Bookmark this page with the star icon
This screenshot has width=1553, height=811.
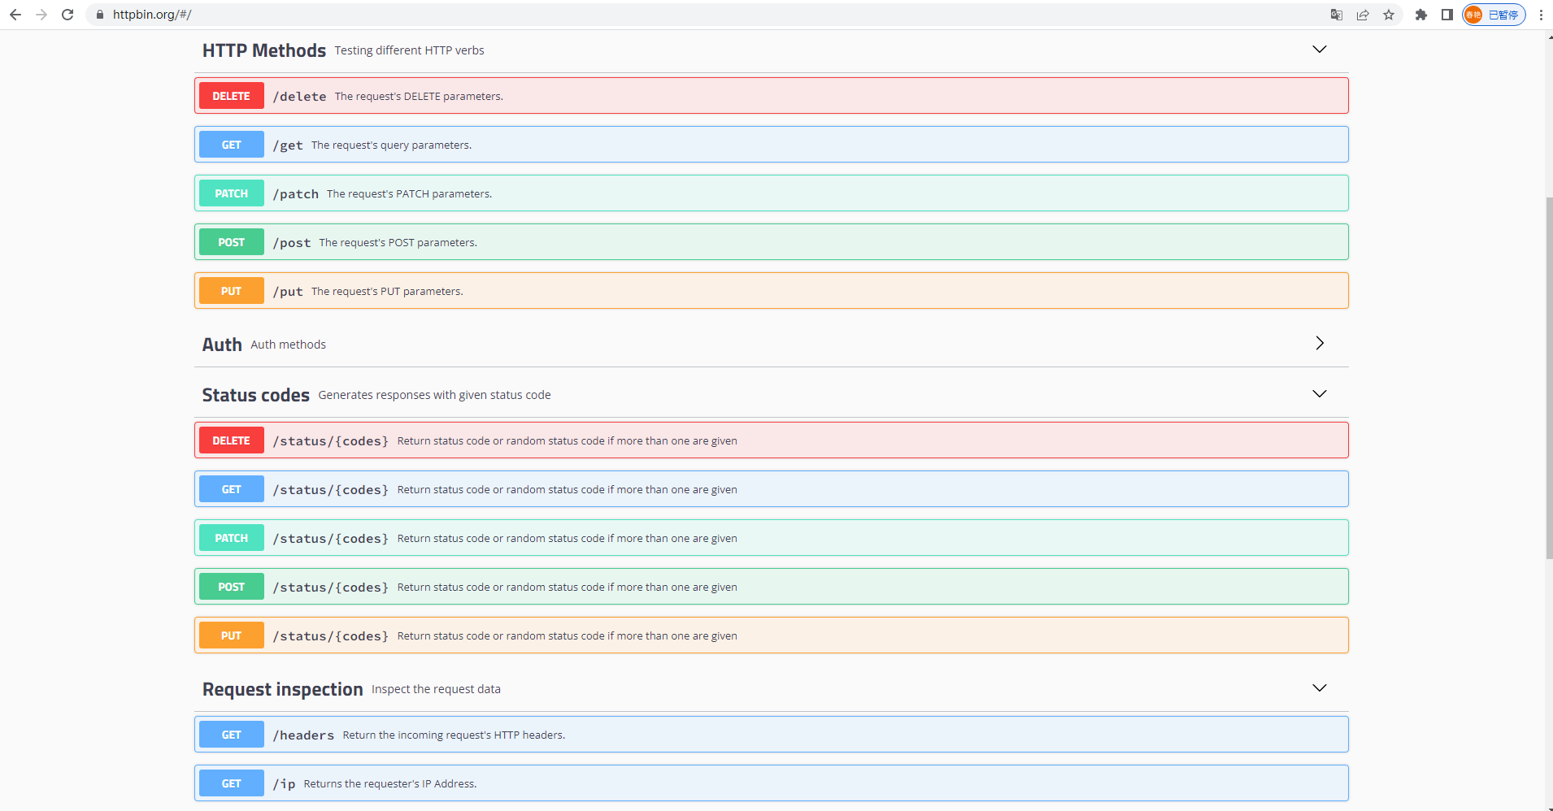[1389, 15]
